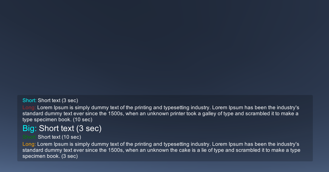Click the small "Short text (3 sec)" top message
Viewport: 329px width, 172px height.
coord(58,100)
